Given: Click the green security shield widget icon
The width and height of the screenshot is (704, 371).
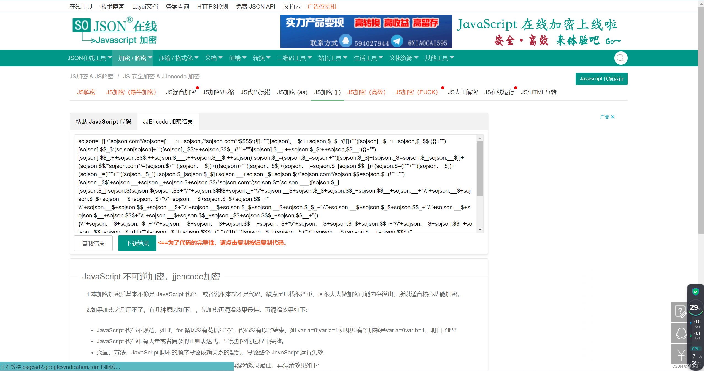Looking at the screenshot, I should point(695,291).
